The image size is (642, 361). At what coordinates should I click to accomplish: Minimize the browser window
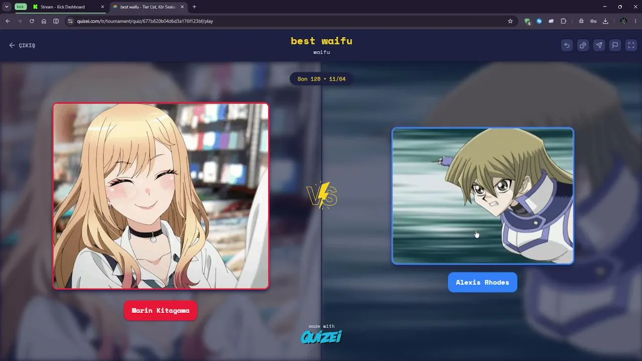tap(605, 7)
